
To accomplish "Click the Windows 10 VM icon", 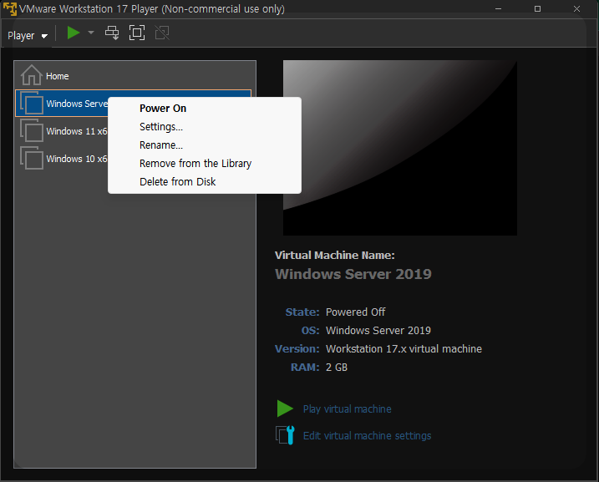I will [x=31, y=158].
